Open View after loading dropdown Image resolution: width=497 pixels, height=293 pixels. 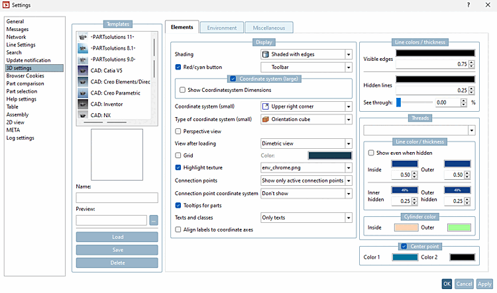306,144
